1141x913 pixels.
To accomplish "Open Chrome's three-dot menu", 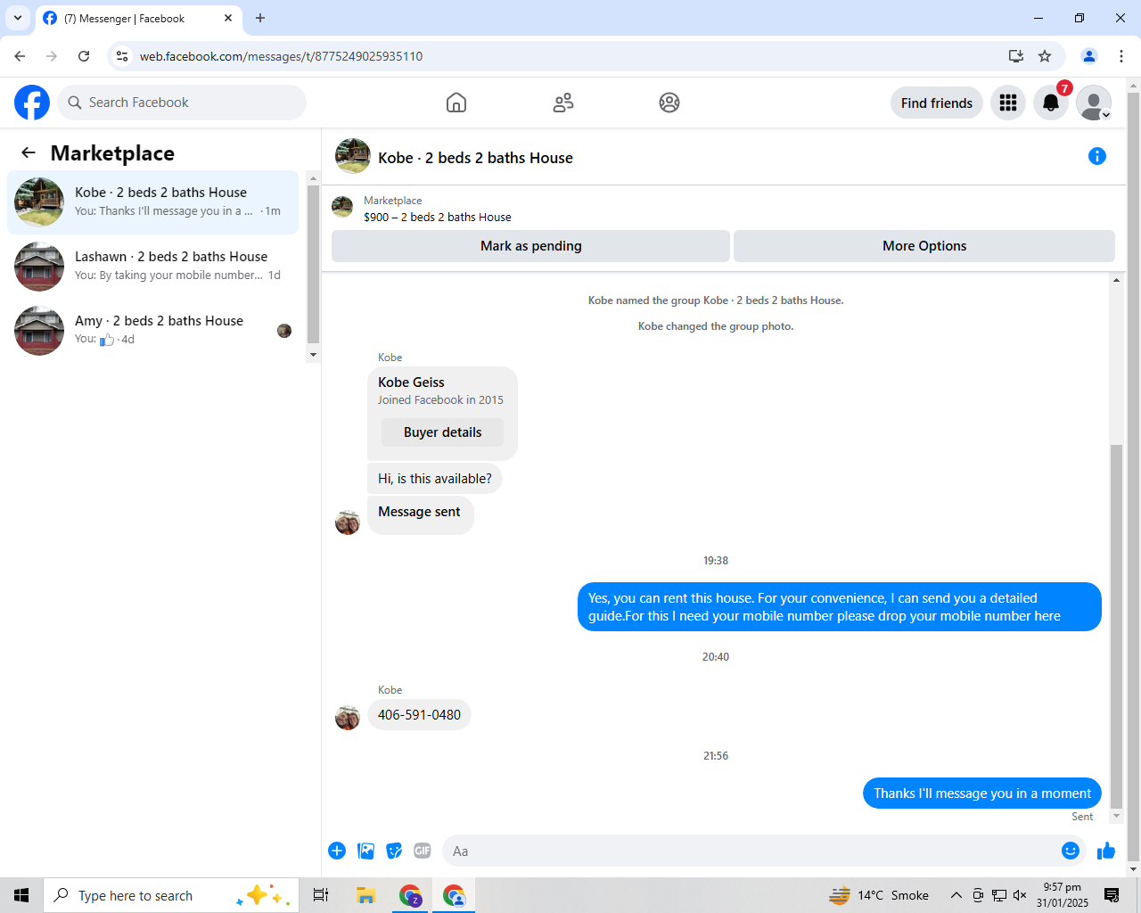I will tap(1121, 56).
